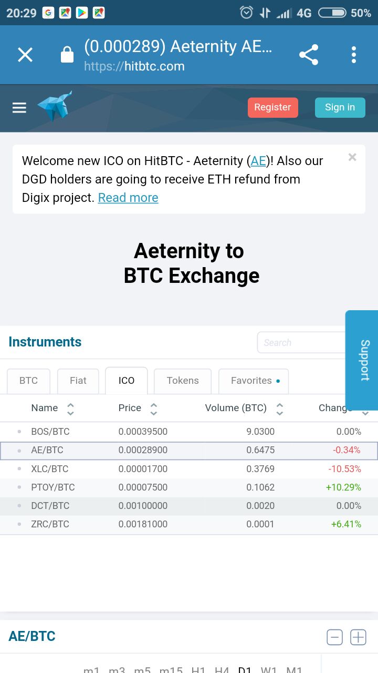Screen dimensions: 378x673
Task: Sort instruments by Volume (BTC) arrows
Action: (280, 409)
